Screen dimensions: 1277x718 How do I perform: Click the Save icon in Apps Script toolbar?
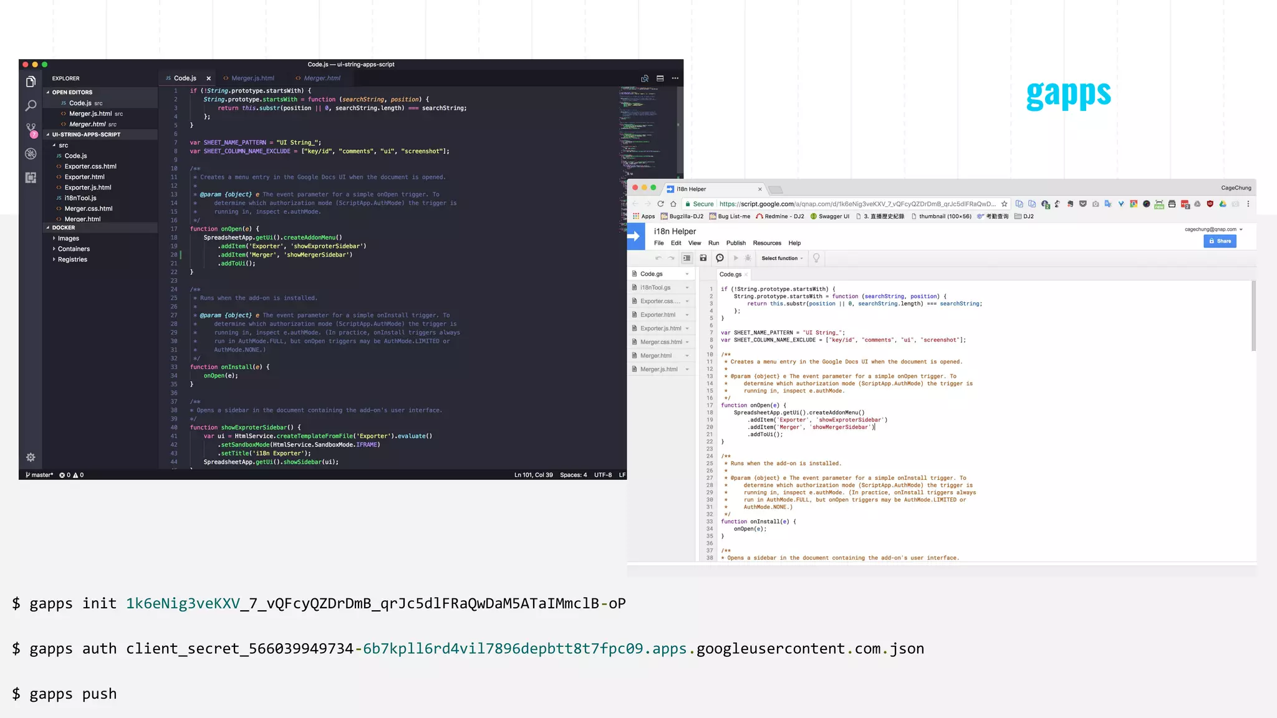[703, 258]
